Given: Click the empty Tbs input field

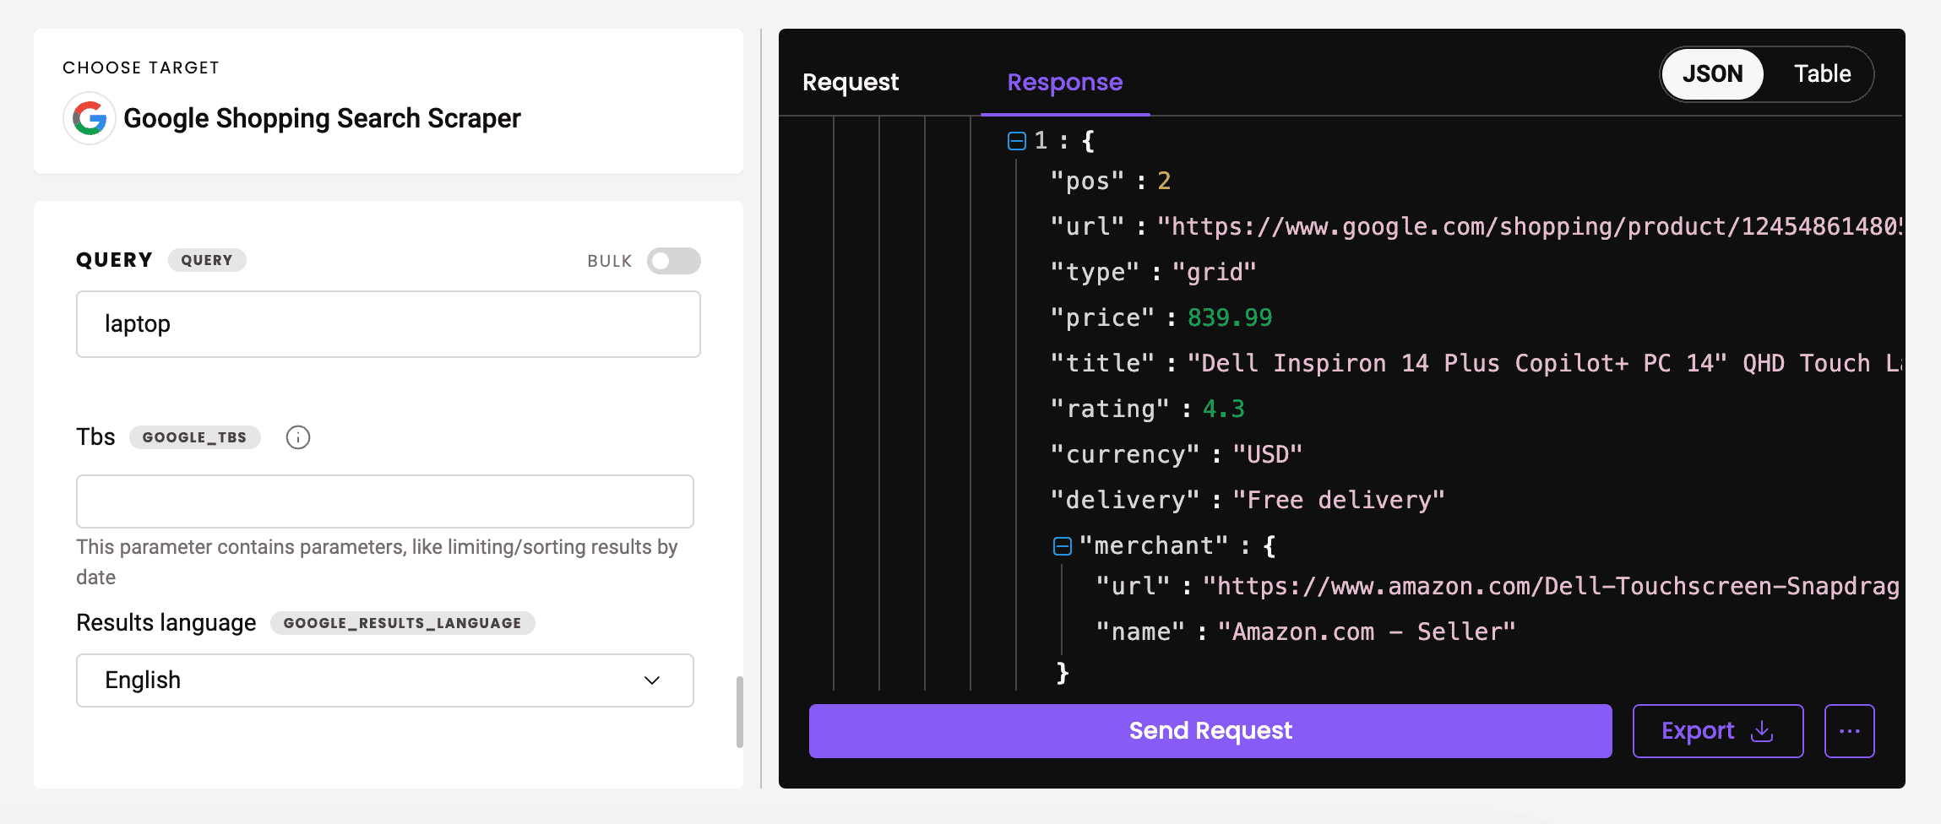Looking at the screenshot, I should tap(385, 501).
